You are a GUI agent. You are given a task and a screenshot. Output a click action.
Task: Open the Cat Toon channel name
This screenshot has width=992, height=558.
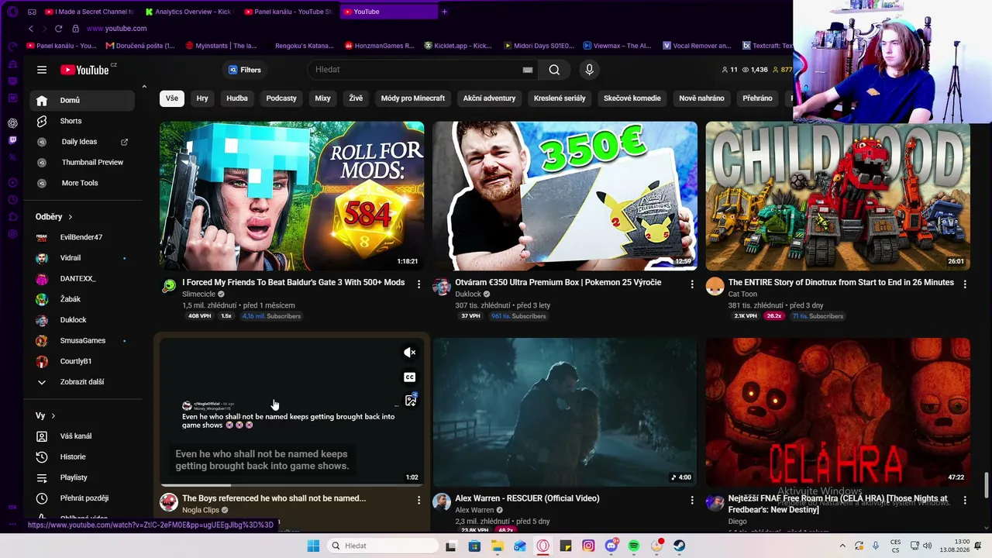744,294
